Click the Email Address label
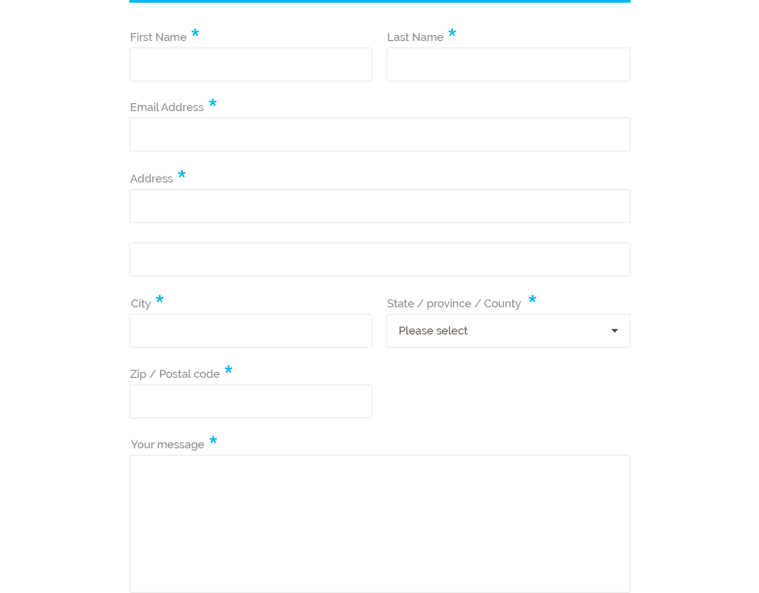759x593 pixels. (x=167, y=107)
